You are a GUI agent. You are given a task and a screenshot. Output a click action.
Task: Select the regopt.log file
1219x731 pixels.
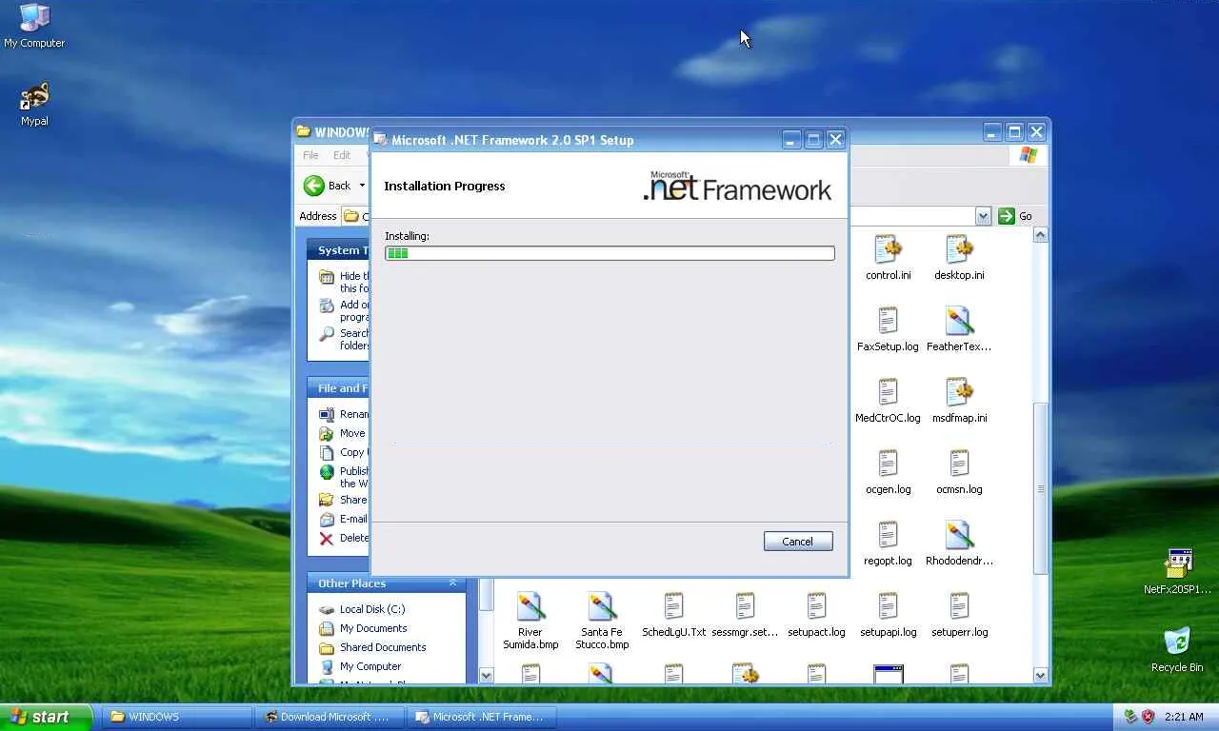[x=889, y=544]
